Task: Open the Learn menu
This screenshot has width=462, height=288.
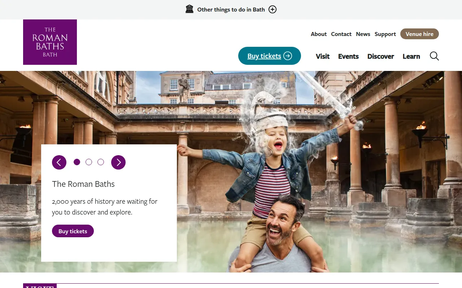Action: (411, 56)
